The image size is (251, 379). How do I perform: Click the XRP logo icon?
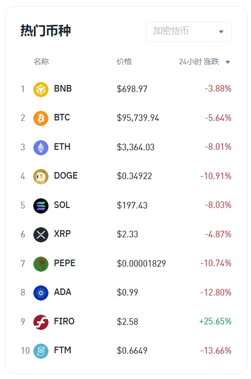pyautogui.click(x=41, y=235)
